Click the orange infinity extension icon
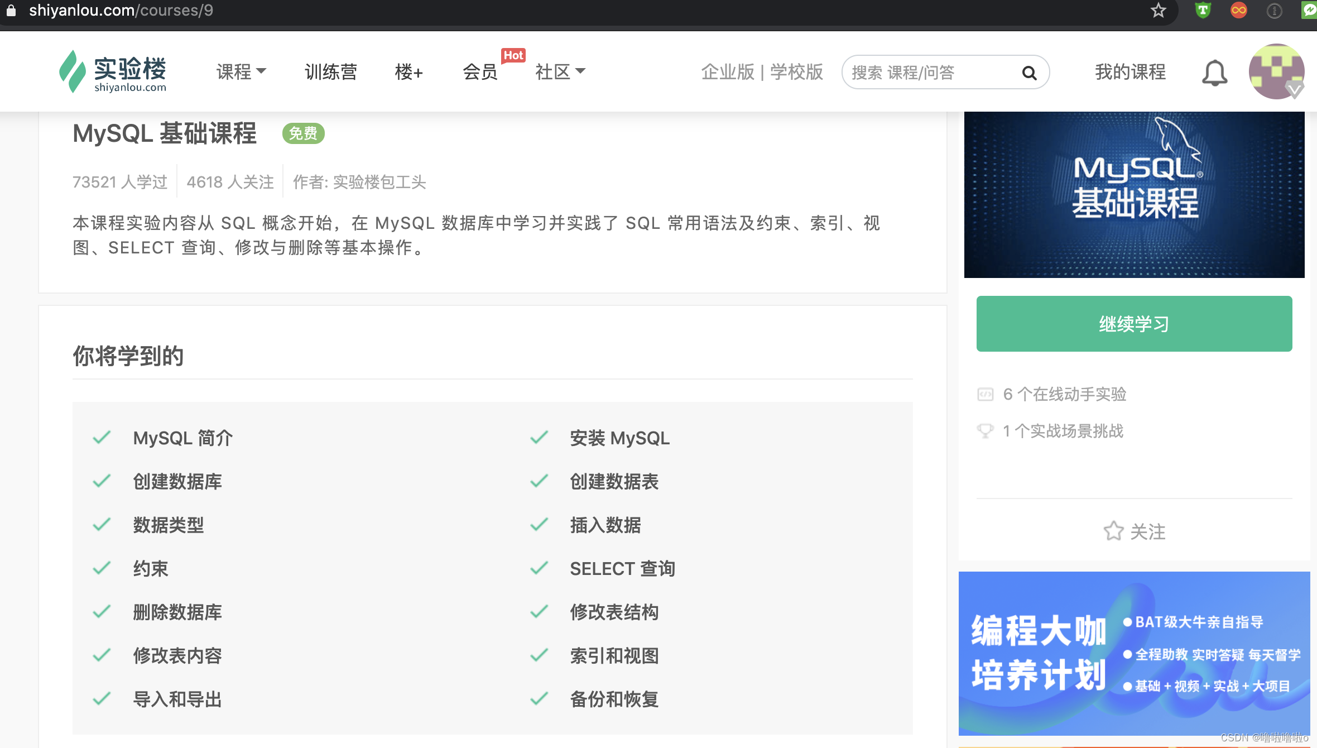Screen dimensions: 1317x748 pyautogui.click(x=1238, y=11)
